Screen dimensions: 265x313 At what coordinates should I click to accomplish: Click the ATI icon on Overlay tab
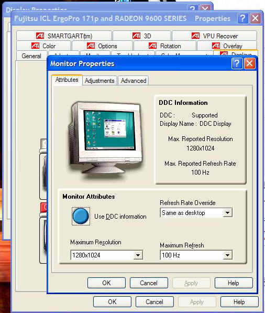pos(216,46)
